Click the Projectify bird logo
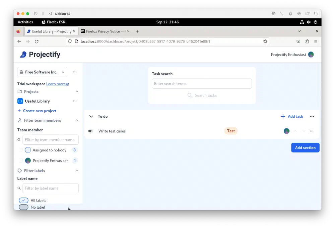Viewport: 335px width, 228px height. (x=23, y=54)
